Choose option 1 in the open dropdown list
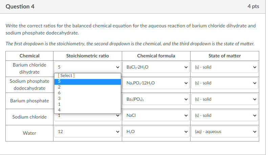 point(87,104)
